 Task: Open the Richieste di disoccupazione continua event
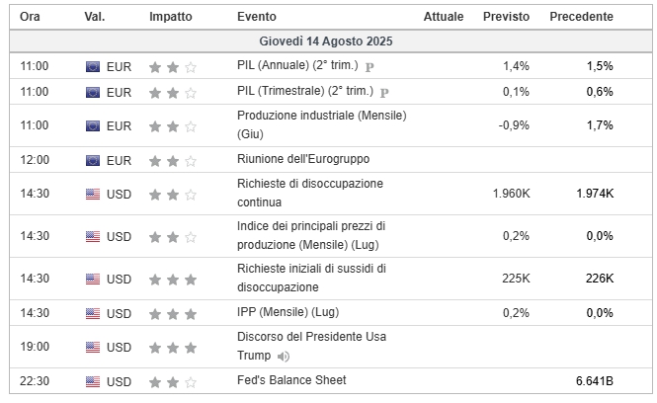(310, 193)
